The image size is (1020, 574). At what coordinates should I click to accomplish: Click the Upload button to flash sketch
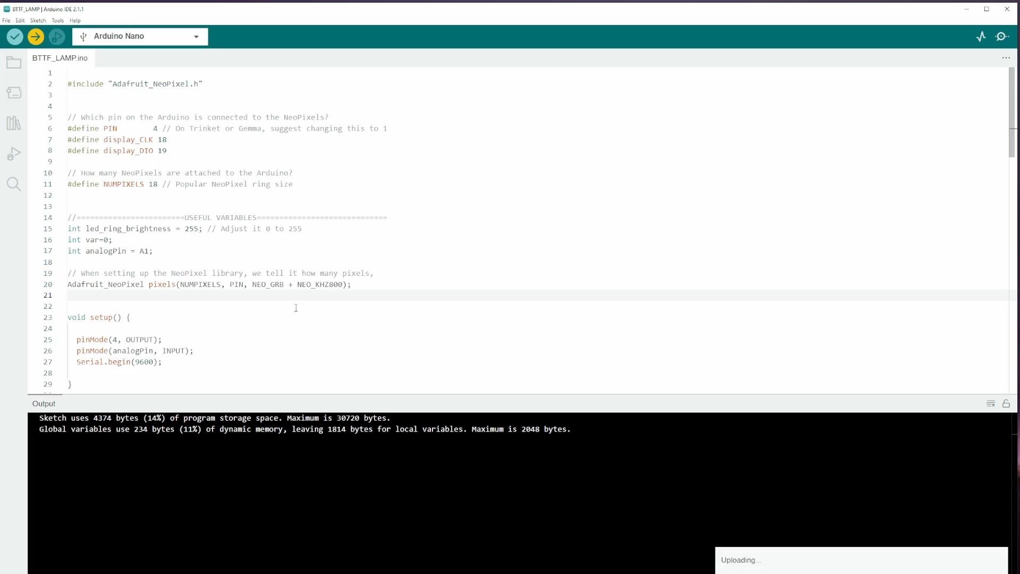(x=36, y=37)
